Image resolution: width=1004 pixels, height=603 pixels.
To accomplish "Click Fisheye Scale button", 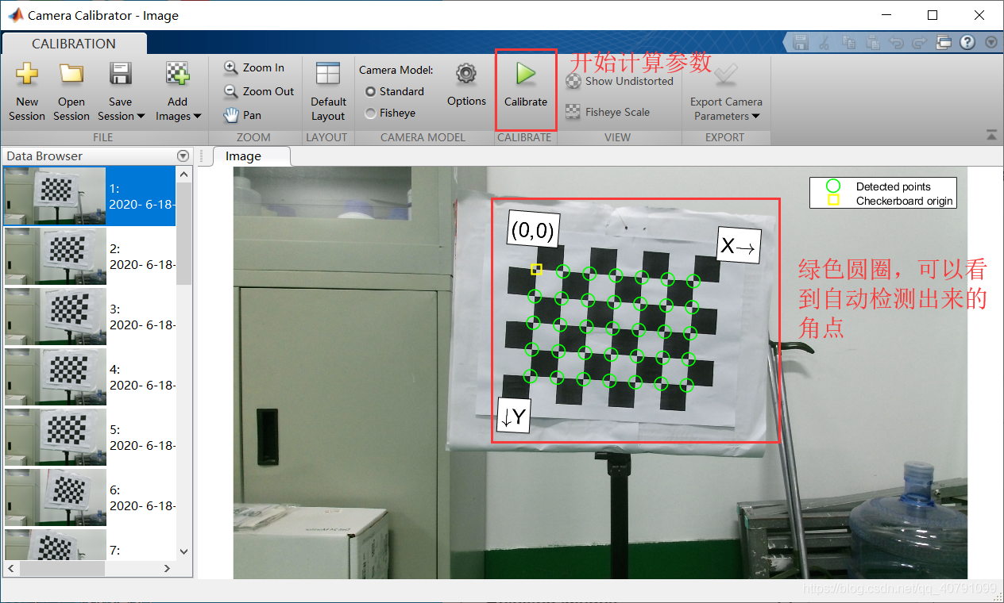I will (608, 112).
